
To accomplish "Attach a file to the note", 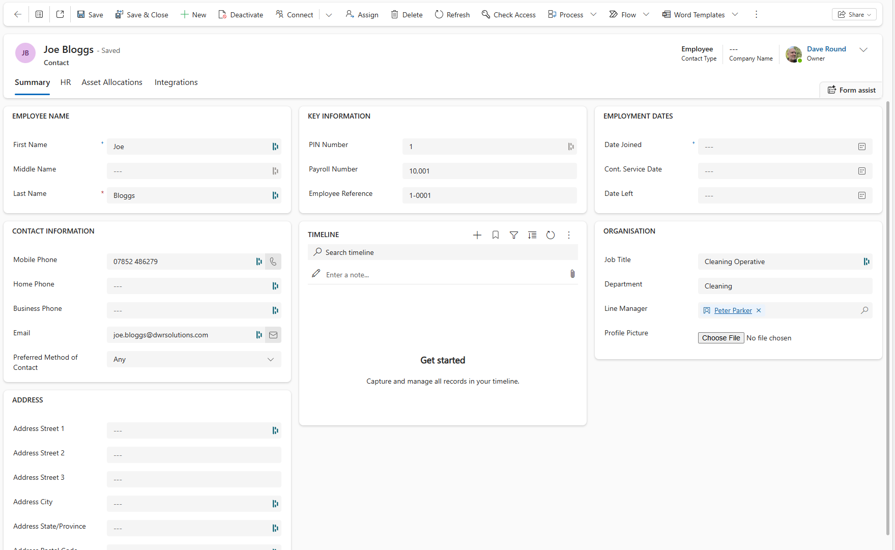I will [572, 274].
